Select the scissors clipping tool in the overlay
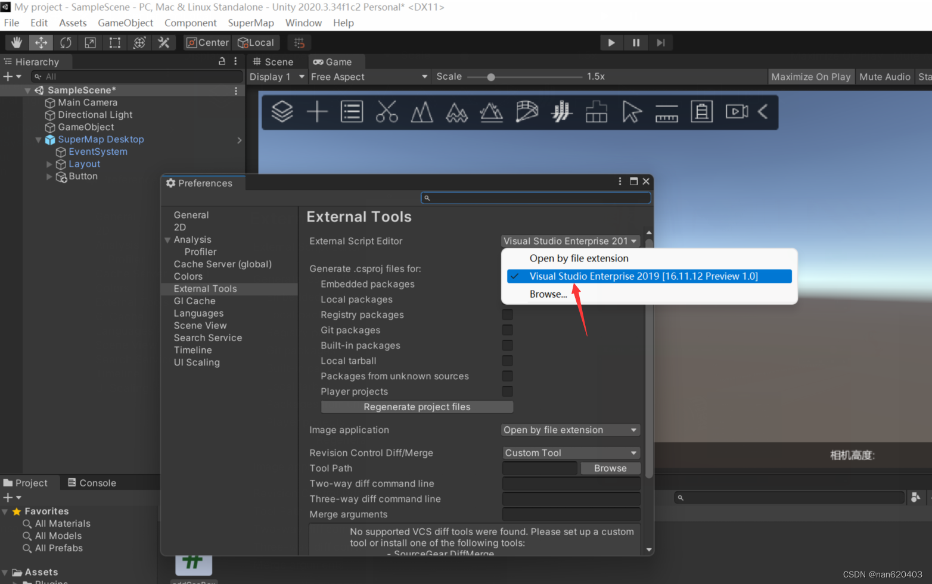 coord(387,112)
